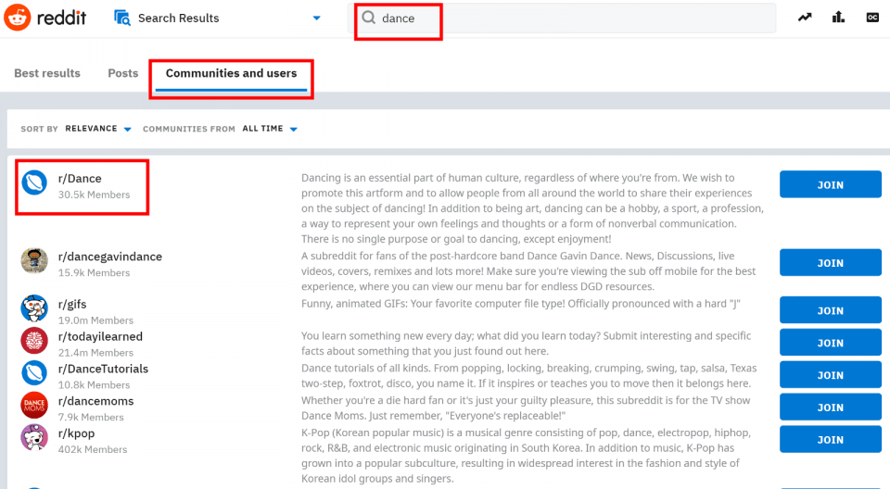
Task: Click the '402k Members' count text
Action: click(93, 450)
